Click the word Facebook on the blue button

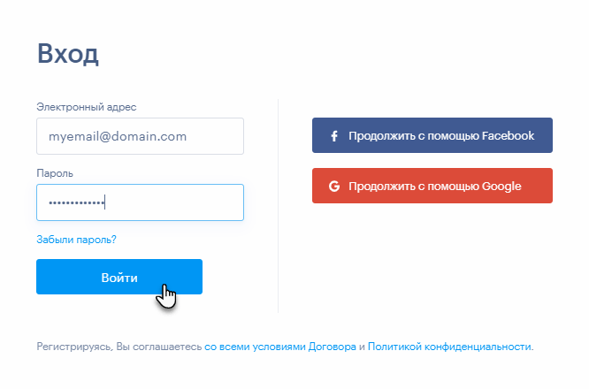point(508,135)
